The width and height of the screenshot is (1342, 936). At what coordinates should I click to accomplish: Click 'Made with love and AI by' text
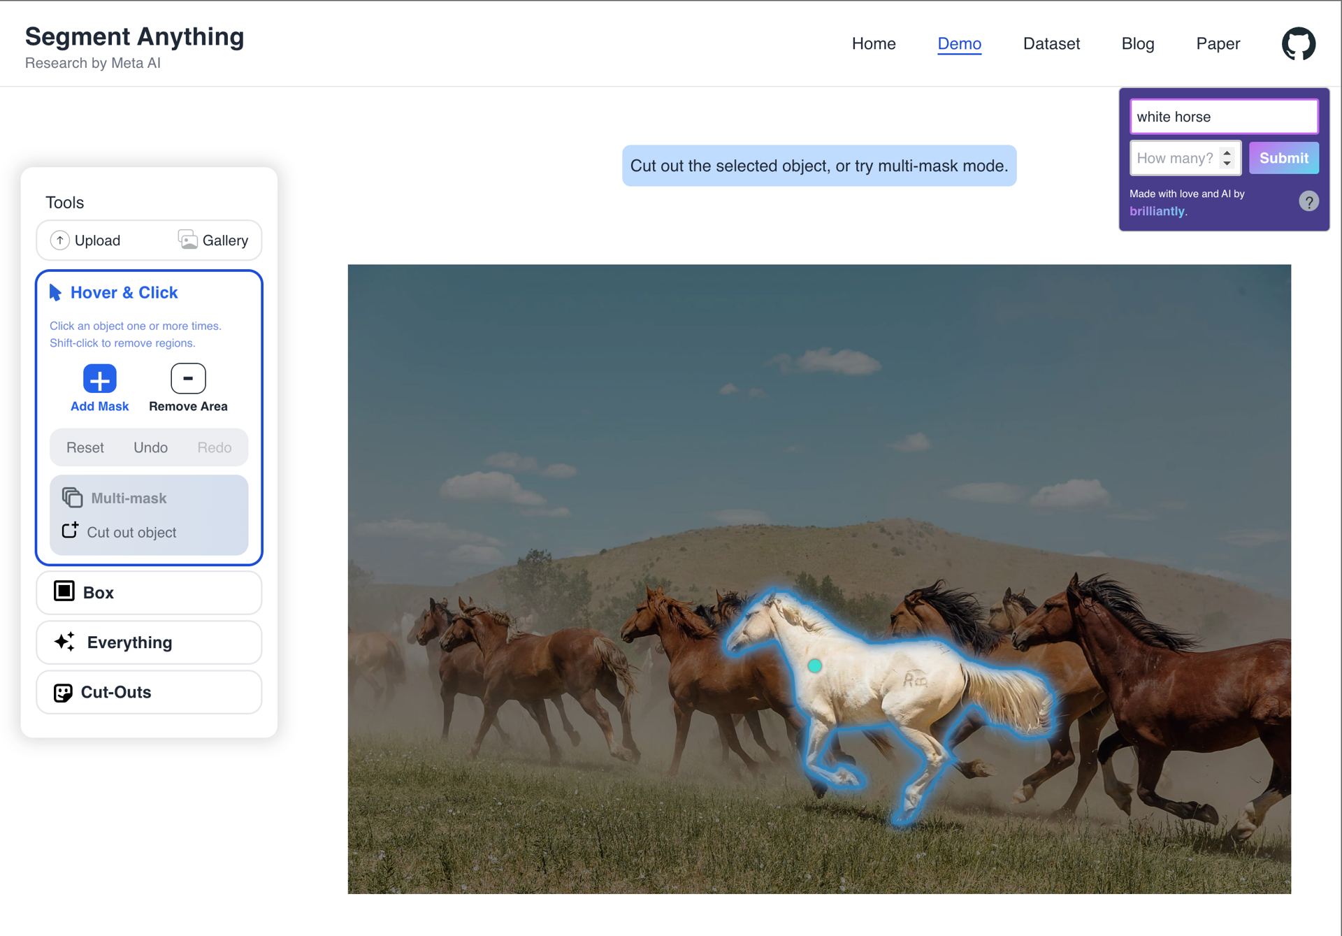(1187, 194)
